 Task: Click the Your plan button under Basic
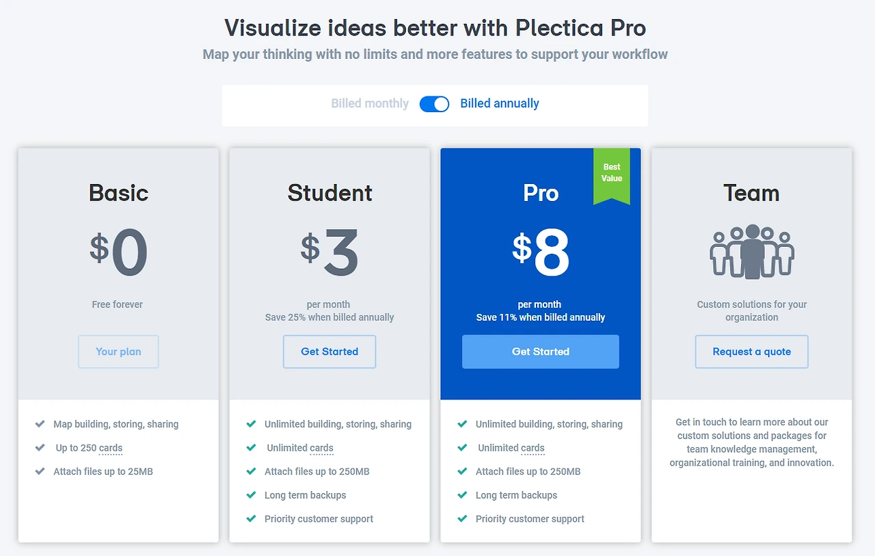(x=118, y=352)
